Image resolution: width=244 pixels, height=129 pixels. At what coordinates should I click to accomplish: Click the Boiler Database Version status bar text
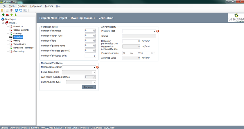coord(90,128)
